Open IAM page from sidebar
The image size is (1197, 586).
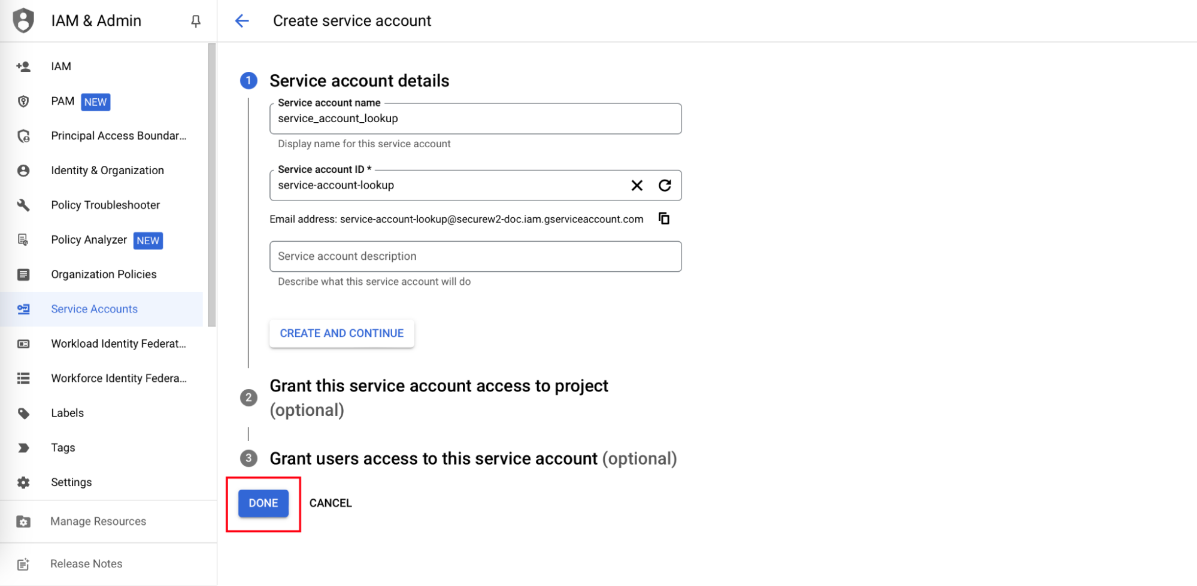(x=61, y=66)
